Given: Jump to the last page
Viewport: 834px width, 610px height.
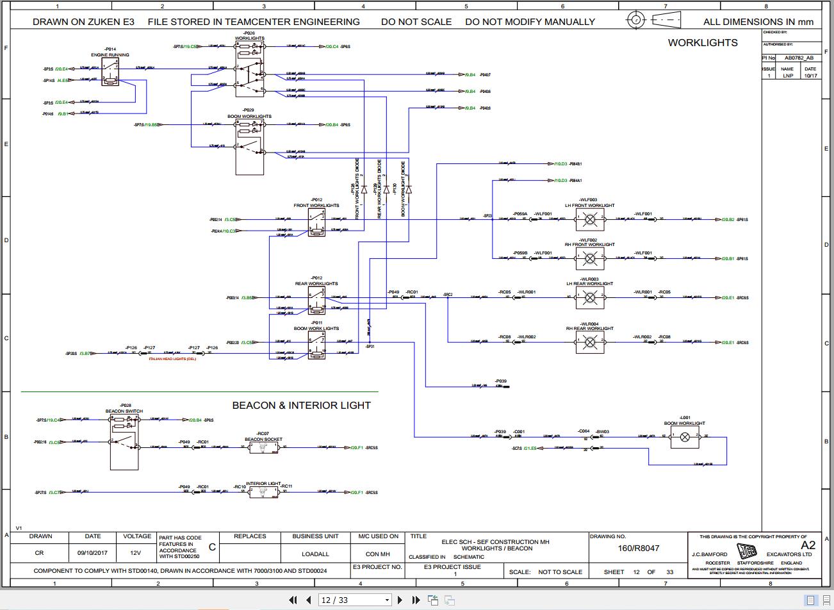Looking at the screenshot, I should 416,600.
